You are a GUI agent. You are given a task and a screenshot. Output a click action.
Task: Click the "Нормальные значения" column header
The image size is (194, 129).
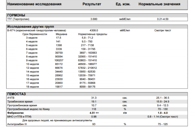159,5
